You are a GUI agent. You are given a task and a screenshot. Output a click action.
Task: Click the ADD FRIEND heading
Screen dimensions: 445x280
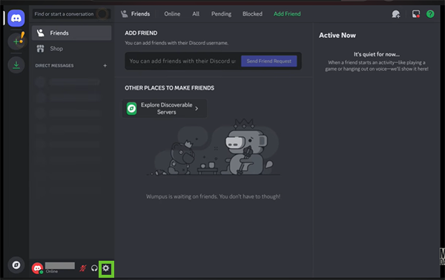(141, 33)
